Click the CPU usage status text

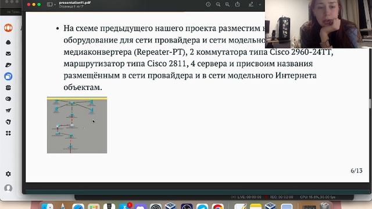tap(317, 197)
